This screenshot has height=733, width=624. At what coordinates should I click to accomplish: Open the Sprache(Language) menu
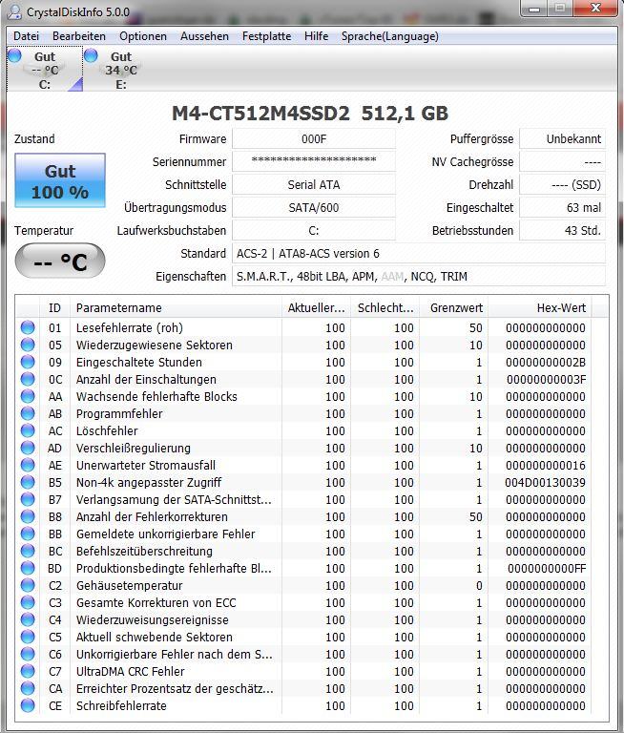[390, 36]
